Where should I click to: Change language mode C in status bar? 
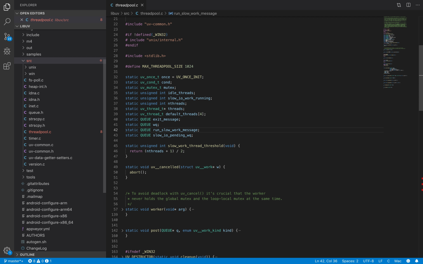coord(388,261)
